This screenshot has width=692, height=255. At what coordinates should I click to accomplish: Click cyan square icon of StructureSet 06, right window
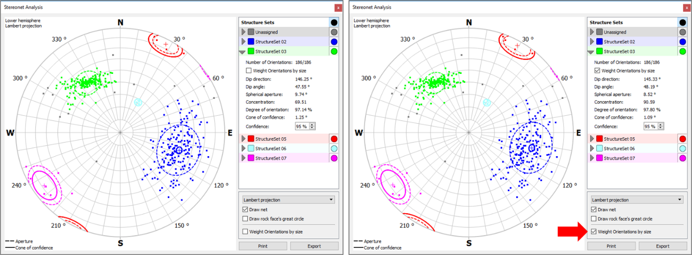click(x=599, y=148)
